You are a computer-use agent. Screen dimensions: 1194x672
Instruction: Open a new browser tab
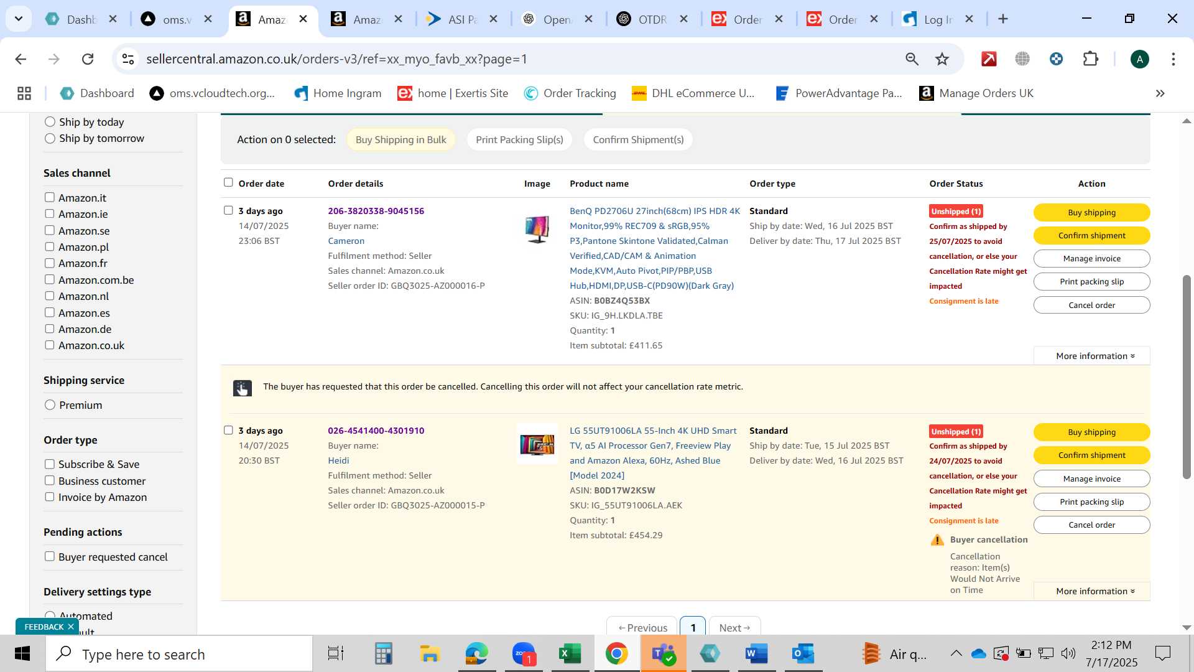1002,19
